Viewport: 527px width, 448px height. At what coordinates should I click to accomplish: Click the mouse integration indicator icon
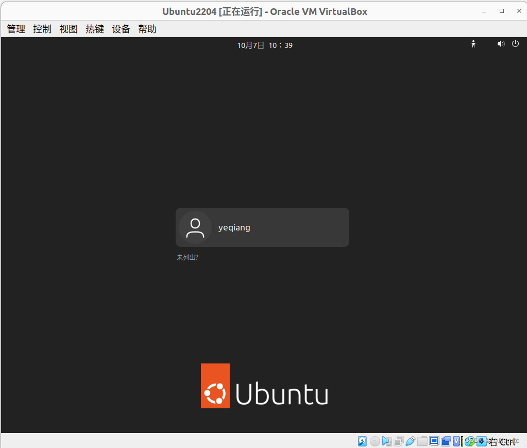470,441
